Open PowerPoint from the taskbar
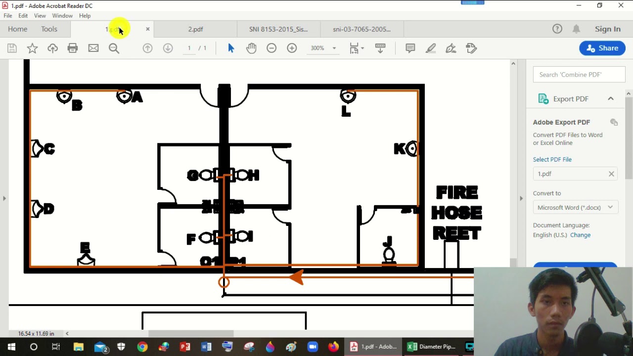The image size is (633, 356). 185,347
